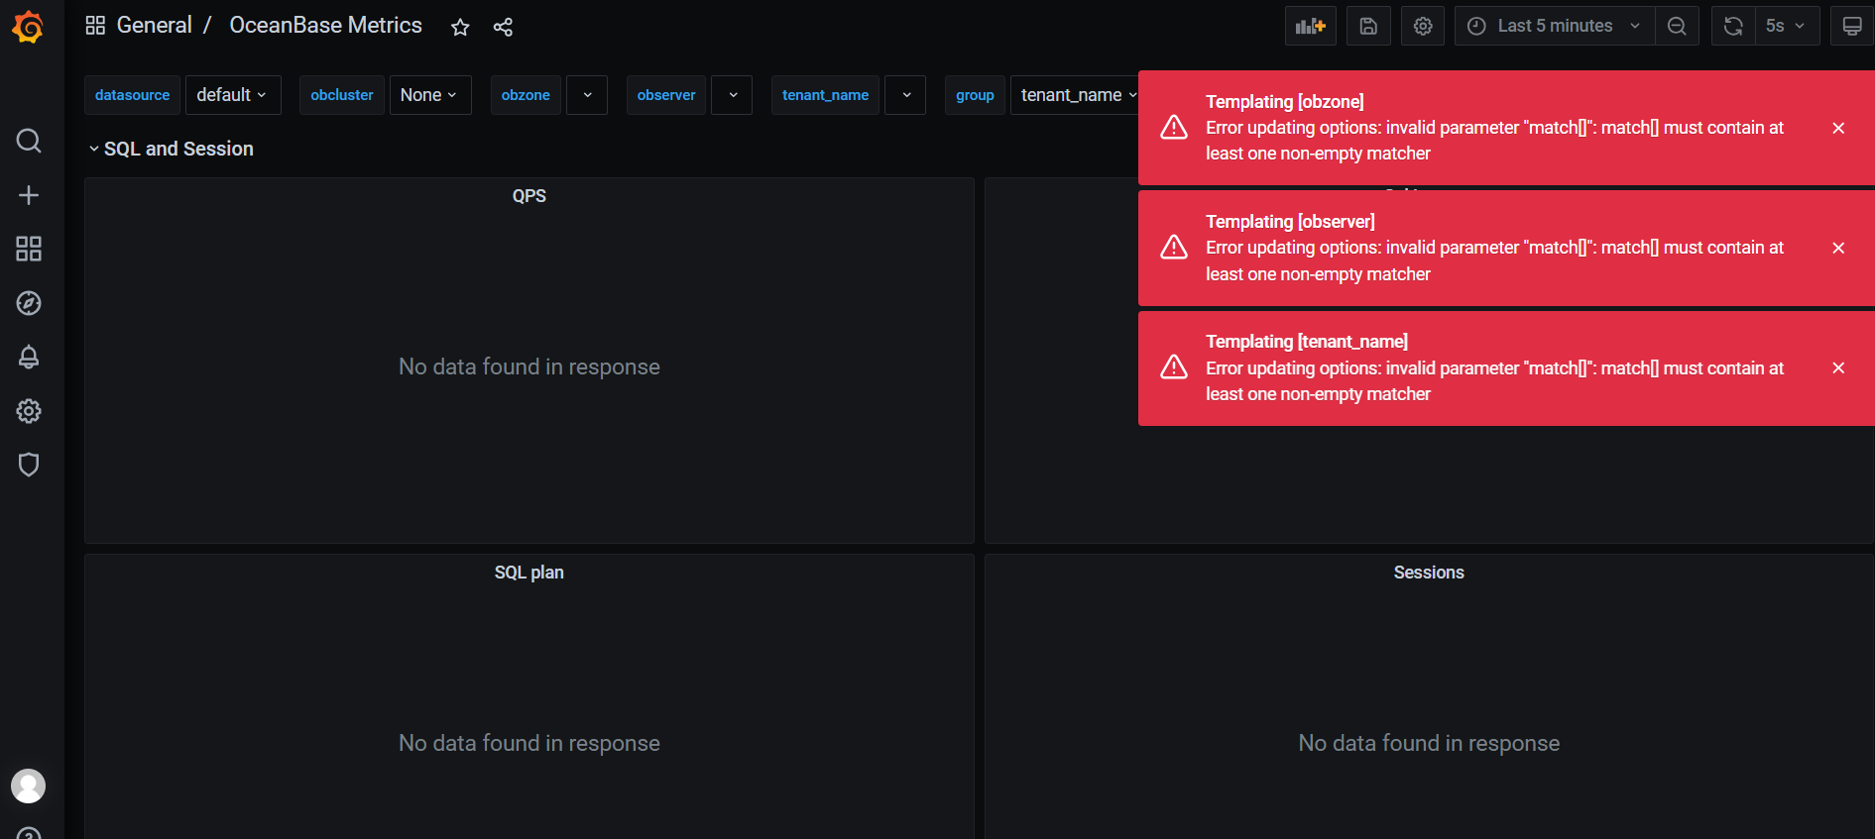
Task: Click the obzone variable label
Action: pos(526,95)
